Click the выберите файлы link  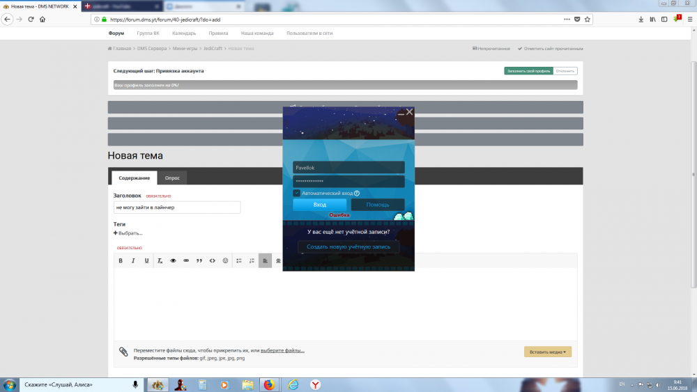pos(282,350)
